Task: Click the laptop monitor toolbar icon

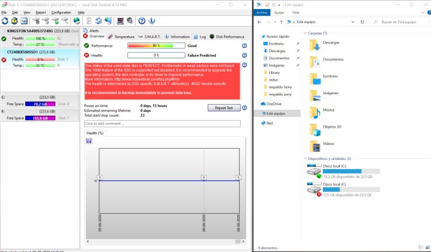Action: [x=120, y=21]
